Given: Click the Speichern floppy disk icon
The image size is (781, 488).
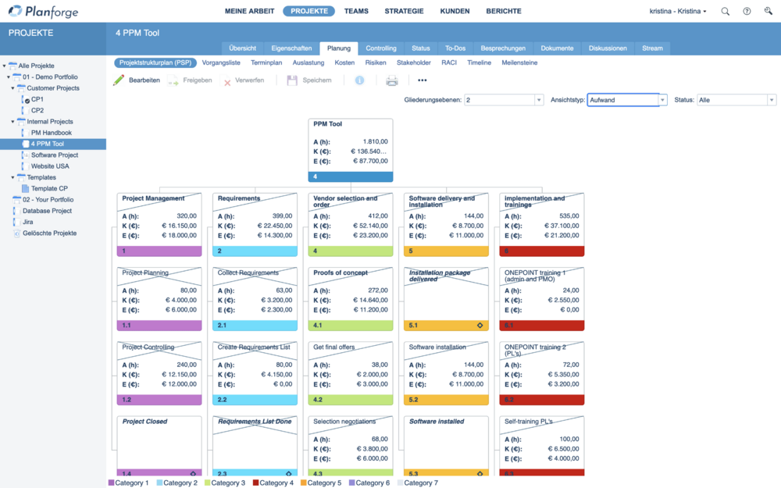Looking at the screenshot, I should click(x=292, y=80).
